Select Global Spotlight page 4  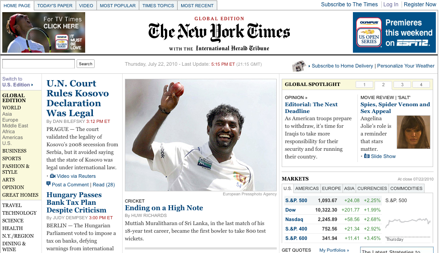click(x=421, y=85)
